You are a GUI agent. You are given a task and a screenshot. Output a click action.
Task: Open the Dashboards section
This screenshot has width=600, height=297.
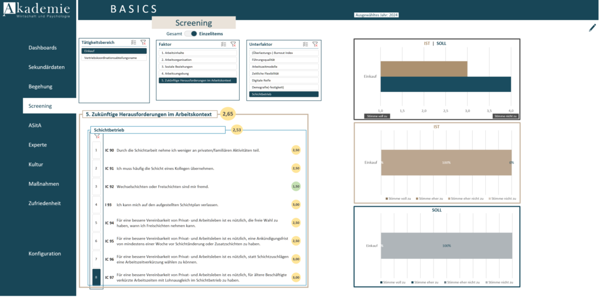43,47
